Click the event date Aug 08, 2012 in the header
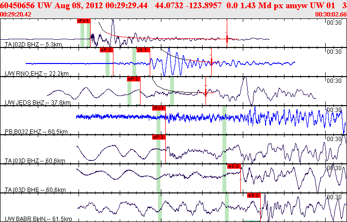Screen dimensions: 347x222 pyautogui.click(x=79, y=5)
